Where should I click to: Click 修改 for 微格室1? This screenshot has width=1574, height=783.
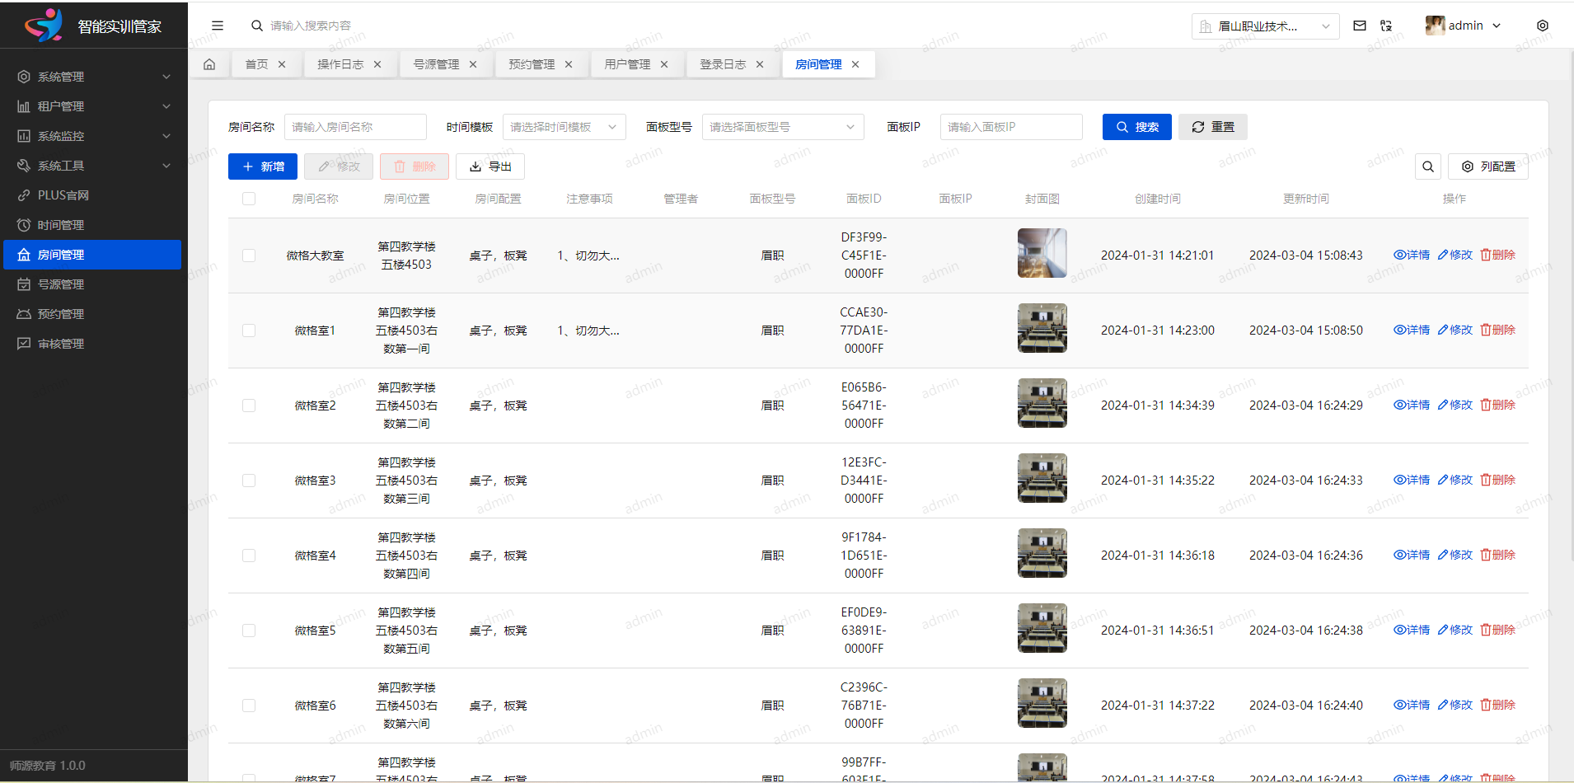tap(1455, 330)
